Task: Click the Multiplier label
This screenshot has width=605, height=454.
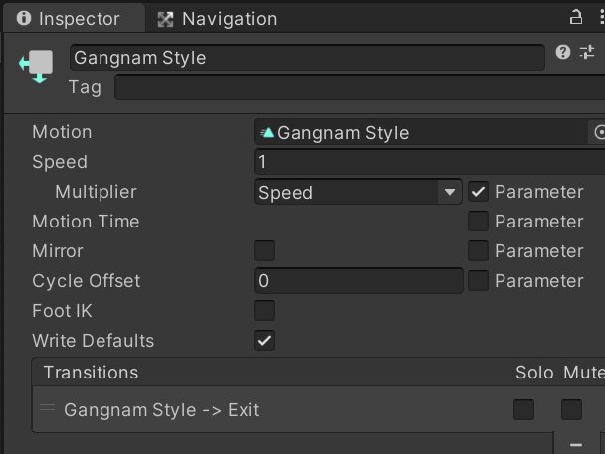Action: point(96,192)
